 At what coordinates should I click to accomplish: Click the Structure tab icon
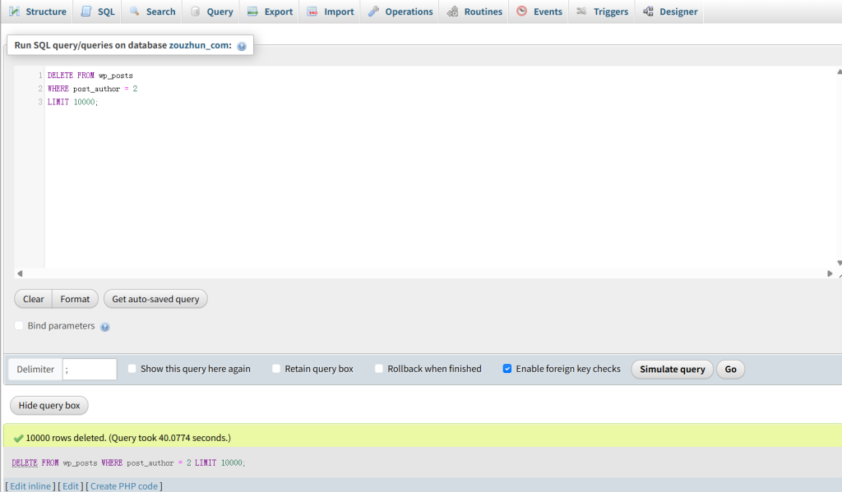click(14, 11)
